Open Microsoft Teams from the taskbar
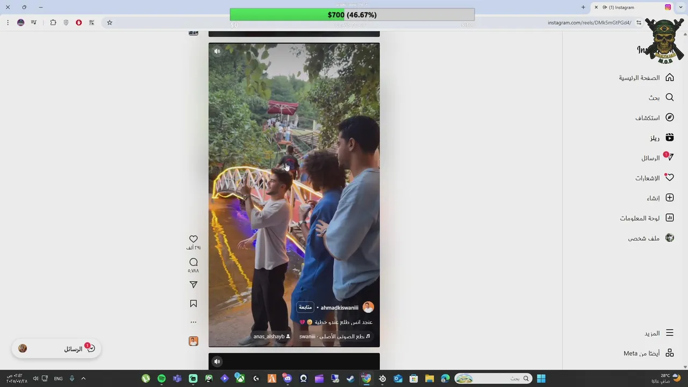 coord(177,378)
